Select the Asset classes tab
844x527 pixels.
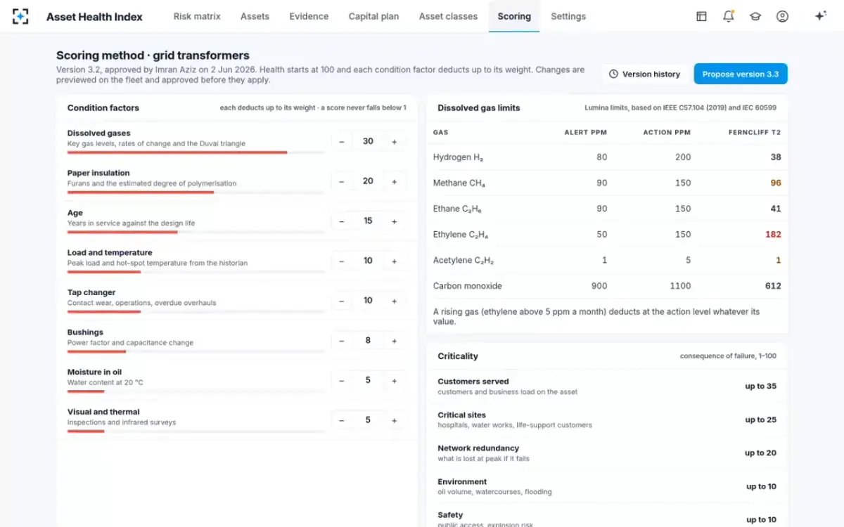(x=448, y=16)
